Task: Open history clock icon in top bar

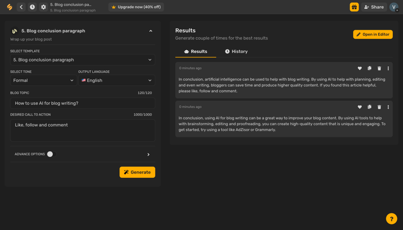Action: pos(32,7)
